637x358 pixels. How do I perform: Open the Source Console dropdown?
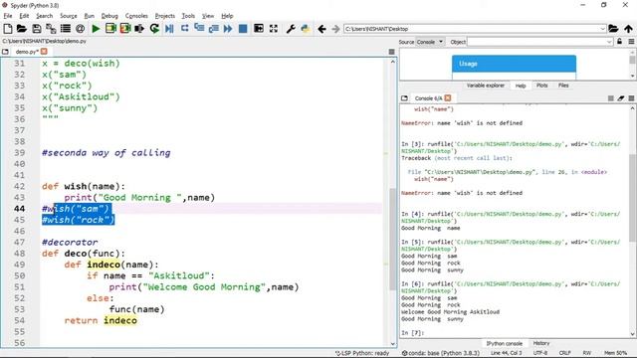point(430,42)
